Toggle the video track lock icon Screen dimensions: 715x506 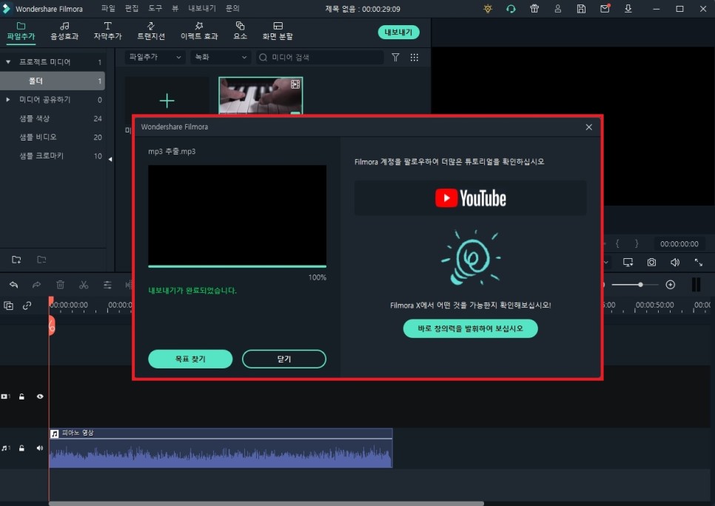pyautogui.click(x=21, y=397)
